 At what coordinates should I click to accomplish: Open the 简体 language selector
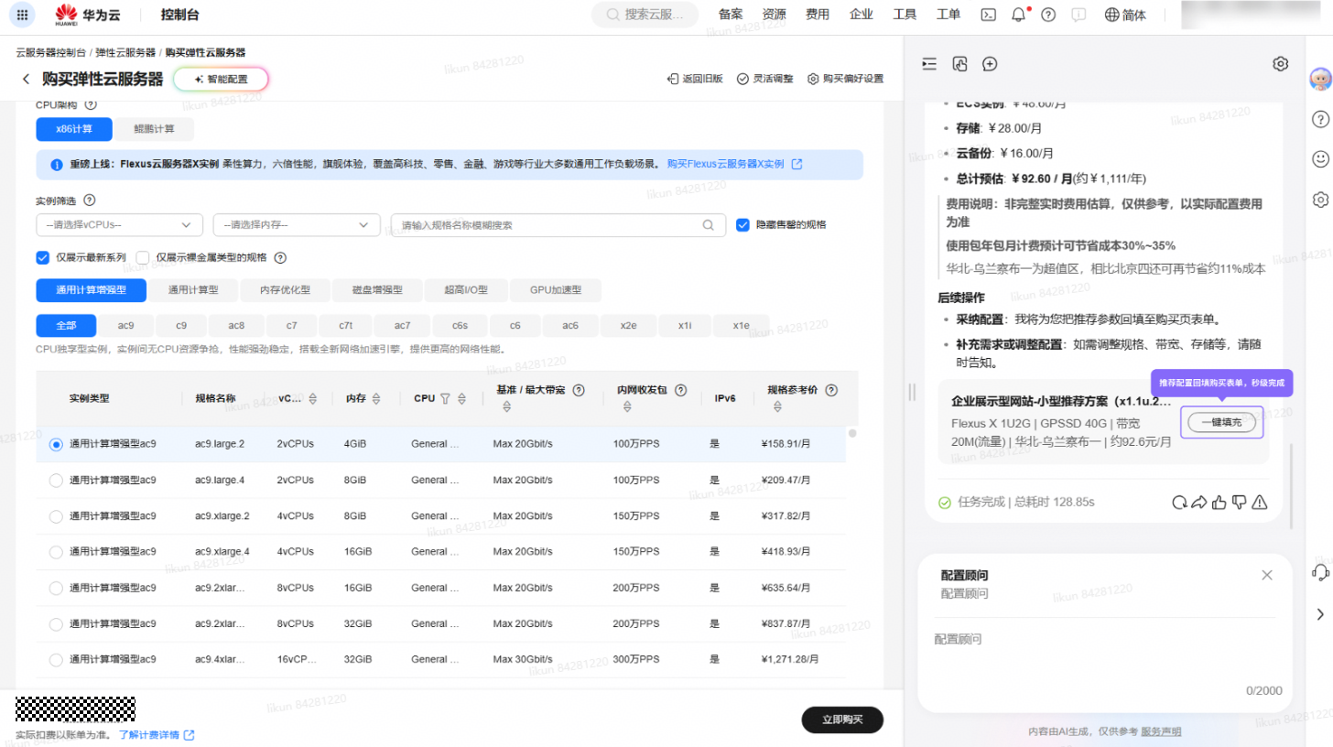click(1125, 15)
